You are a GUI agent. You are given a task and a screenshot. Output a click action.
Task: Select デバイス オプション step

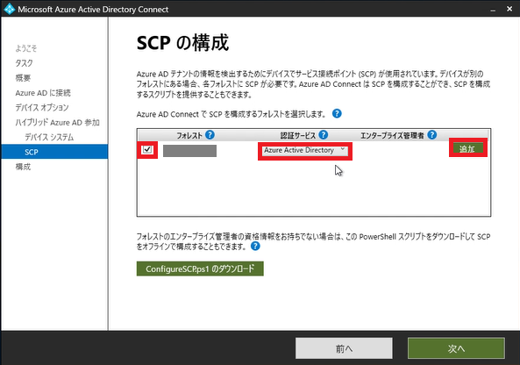[x=42, y=108]
